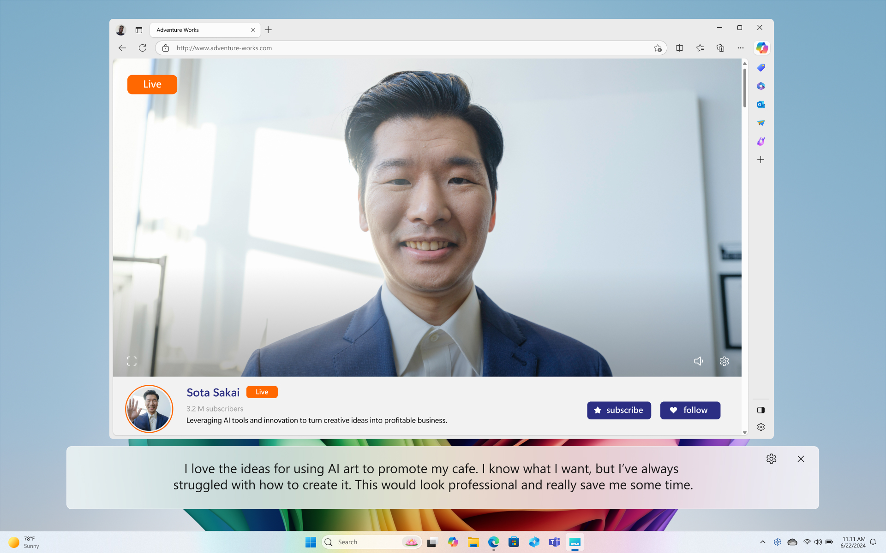Image resolution: width=886 pixels, height=553 pixels.
Task: Select Adventure Works browser tab
Action: tap(197, 29)
